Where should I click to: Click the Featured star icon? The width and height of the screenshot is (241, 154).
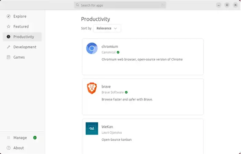tap(9, 26)
